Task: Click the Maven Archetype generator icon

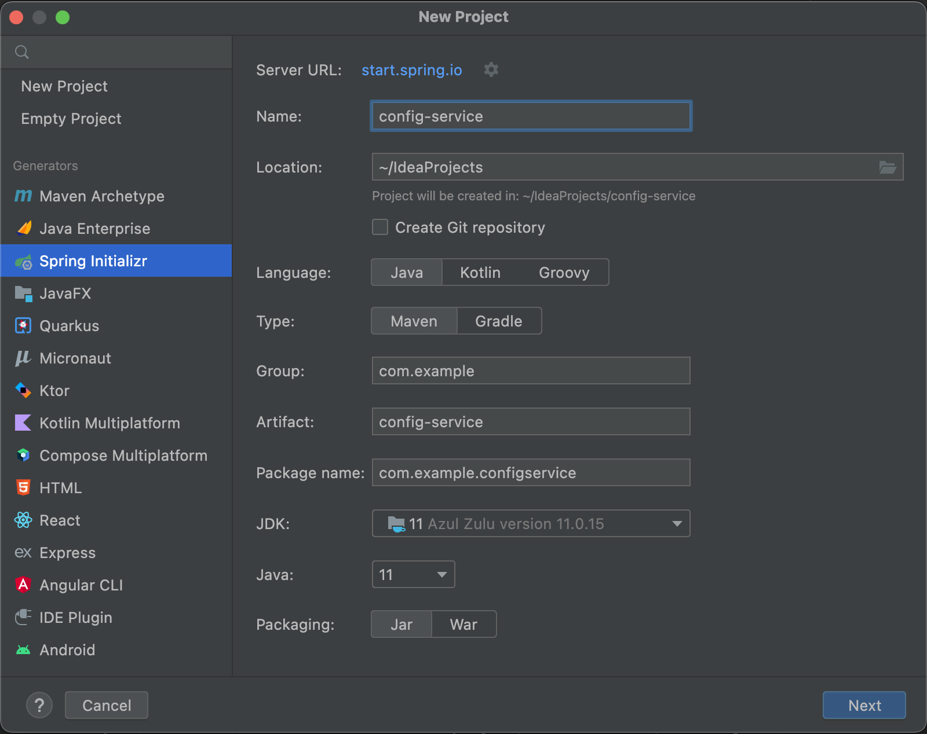Action: tap(23, 196)
